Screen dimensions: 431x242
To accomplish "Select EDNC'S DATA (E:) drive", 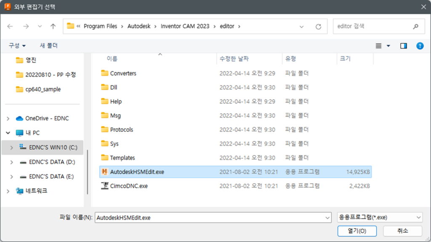I will (x=47, y=176).
